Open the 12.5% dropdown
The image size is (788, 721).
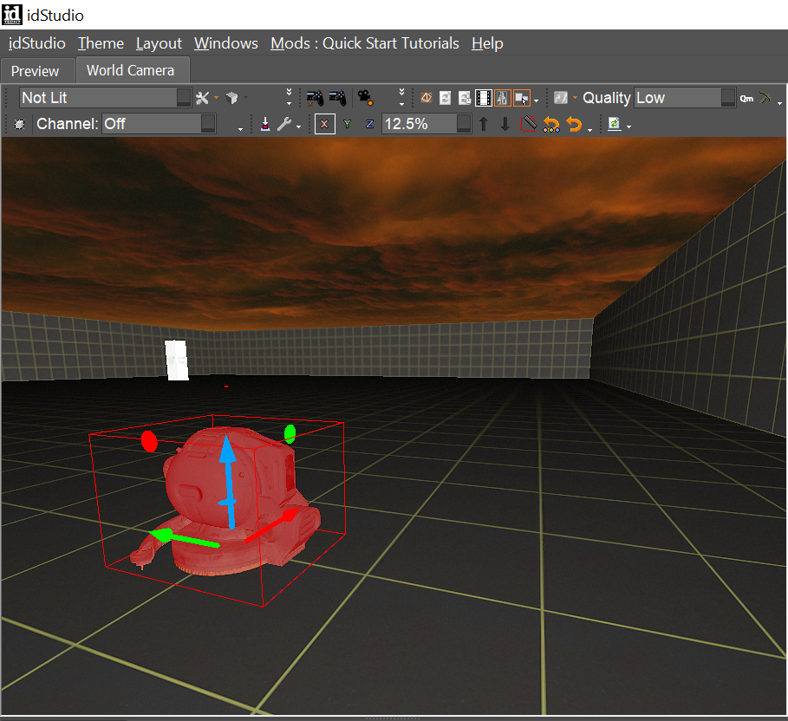click(427, 124)
